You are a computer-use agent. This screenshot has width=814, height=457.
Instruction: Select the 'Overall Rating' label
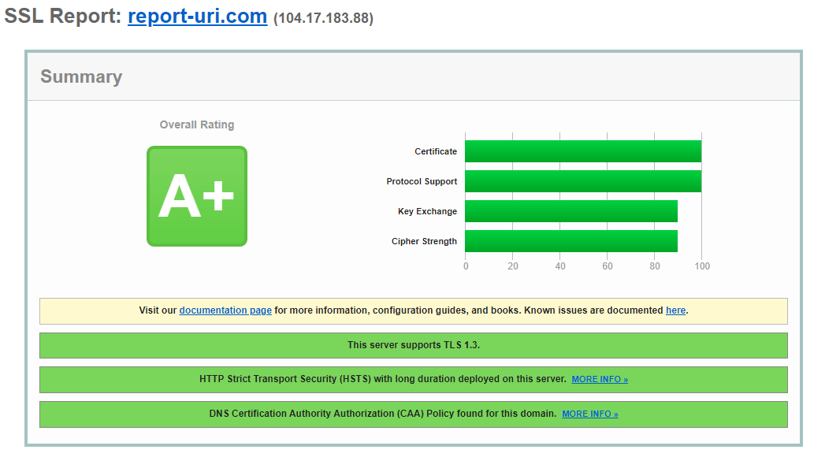pos(197,124)
